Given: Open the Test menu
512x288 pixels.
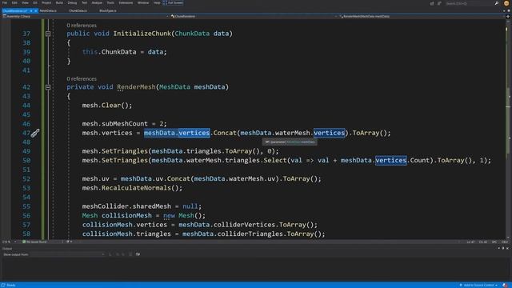Looking at the screenshot, I should (x=84, y=2).
